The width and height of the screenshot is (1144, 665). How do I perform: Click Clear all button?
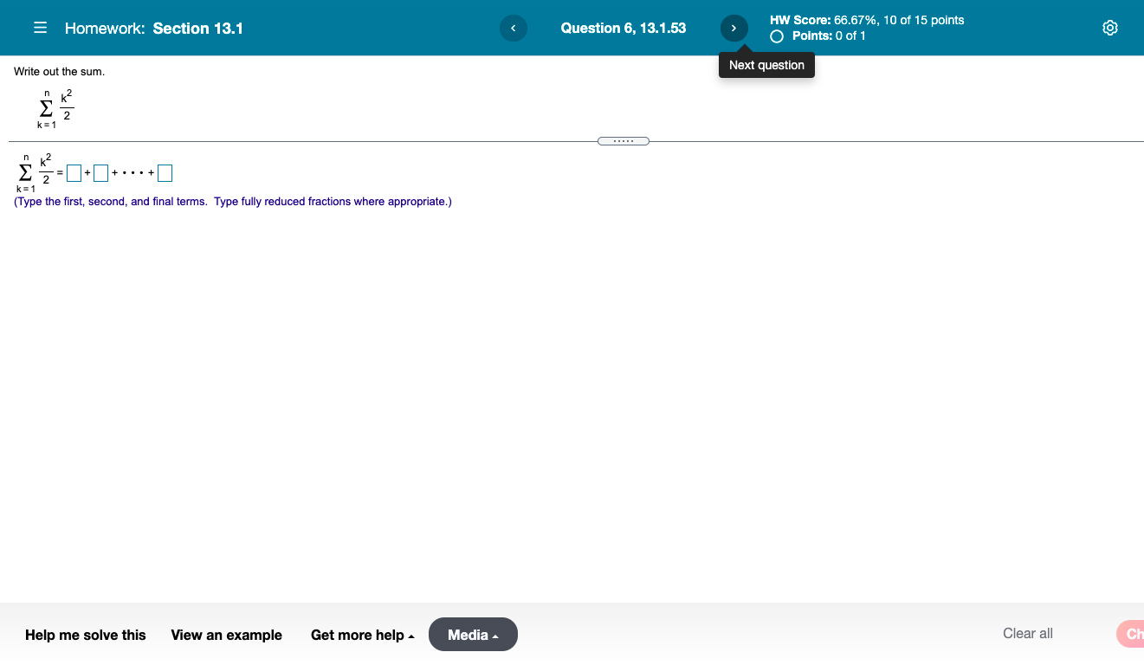[1028, 634]
